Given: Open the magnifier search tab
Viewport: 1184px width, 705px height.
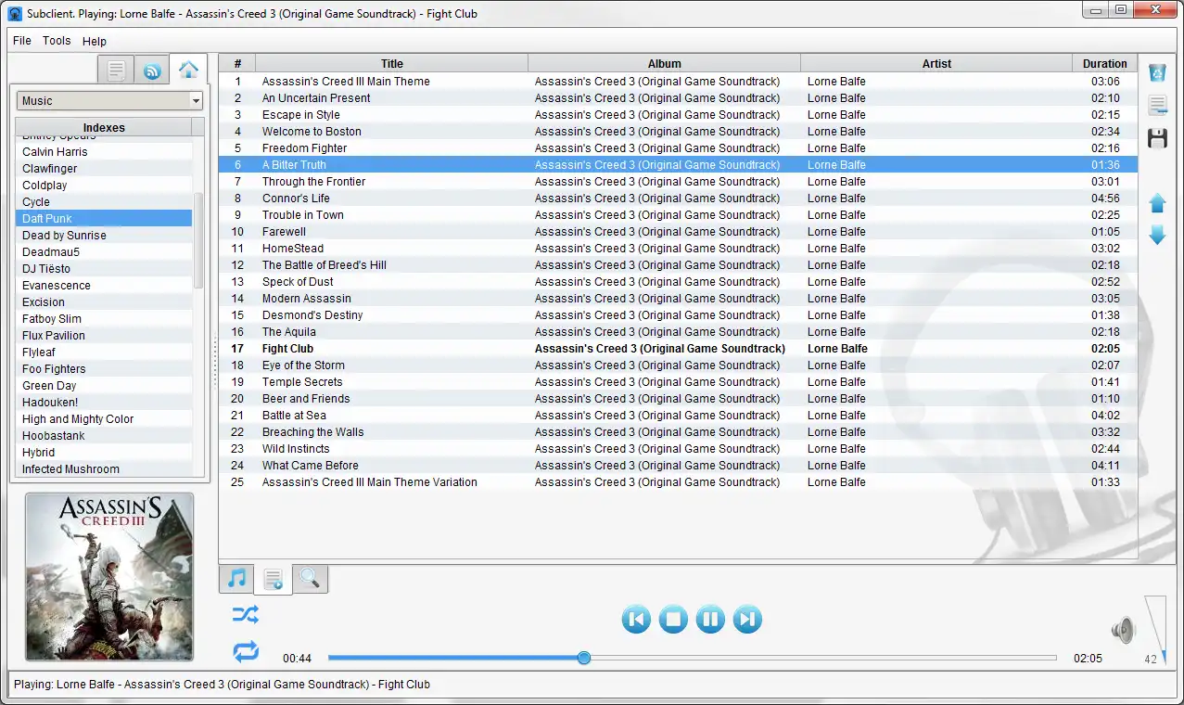Looking at the screenshot, I should (310, 579).
